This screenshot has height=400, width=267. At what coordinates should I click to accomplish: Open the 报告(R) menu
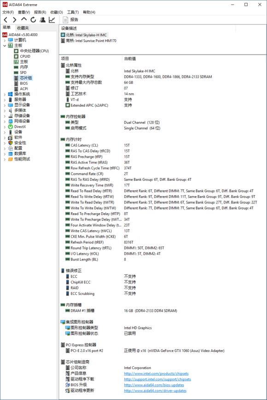(x=40, y=12)
